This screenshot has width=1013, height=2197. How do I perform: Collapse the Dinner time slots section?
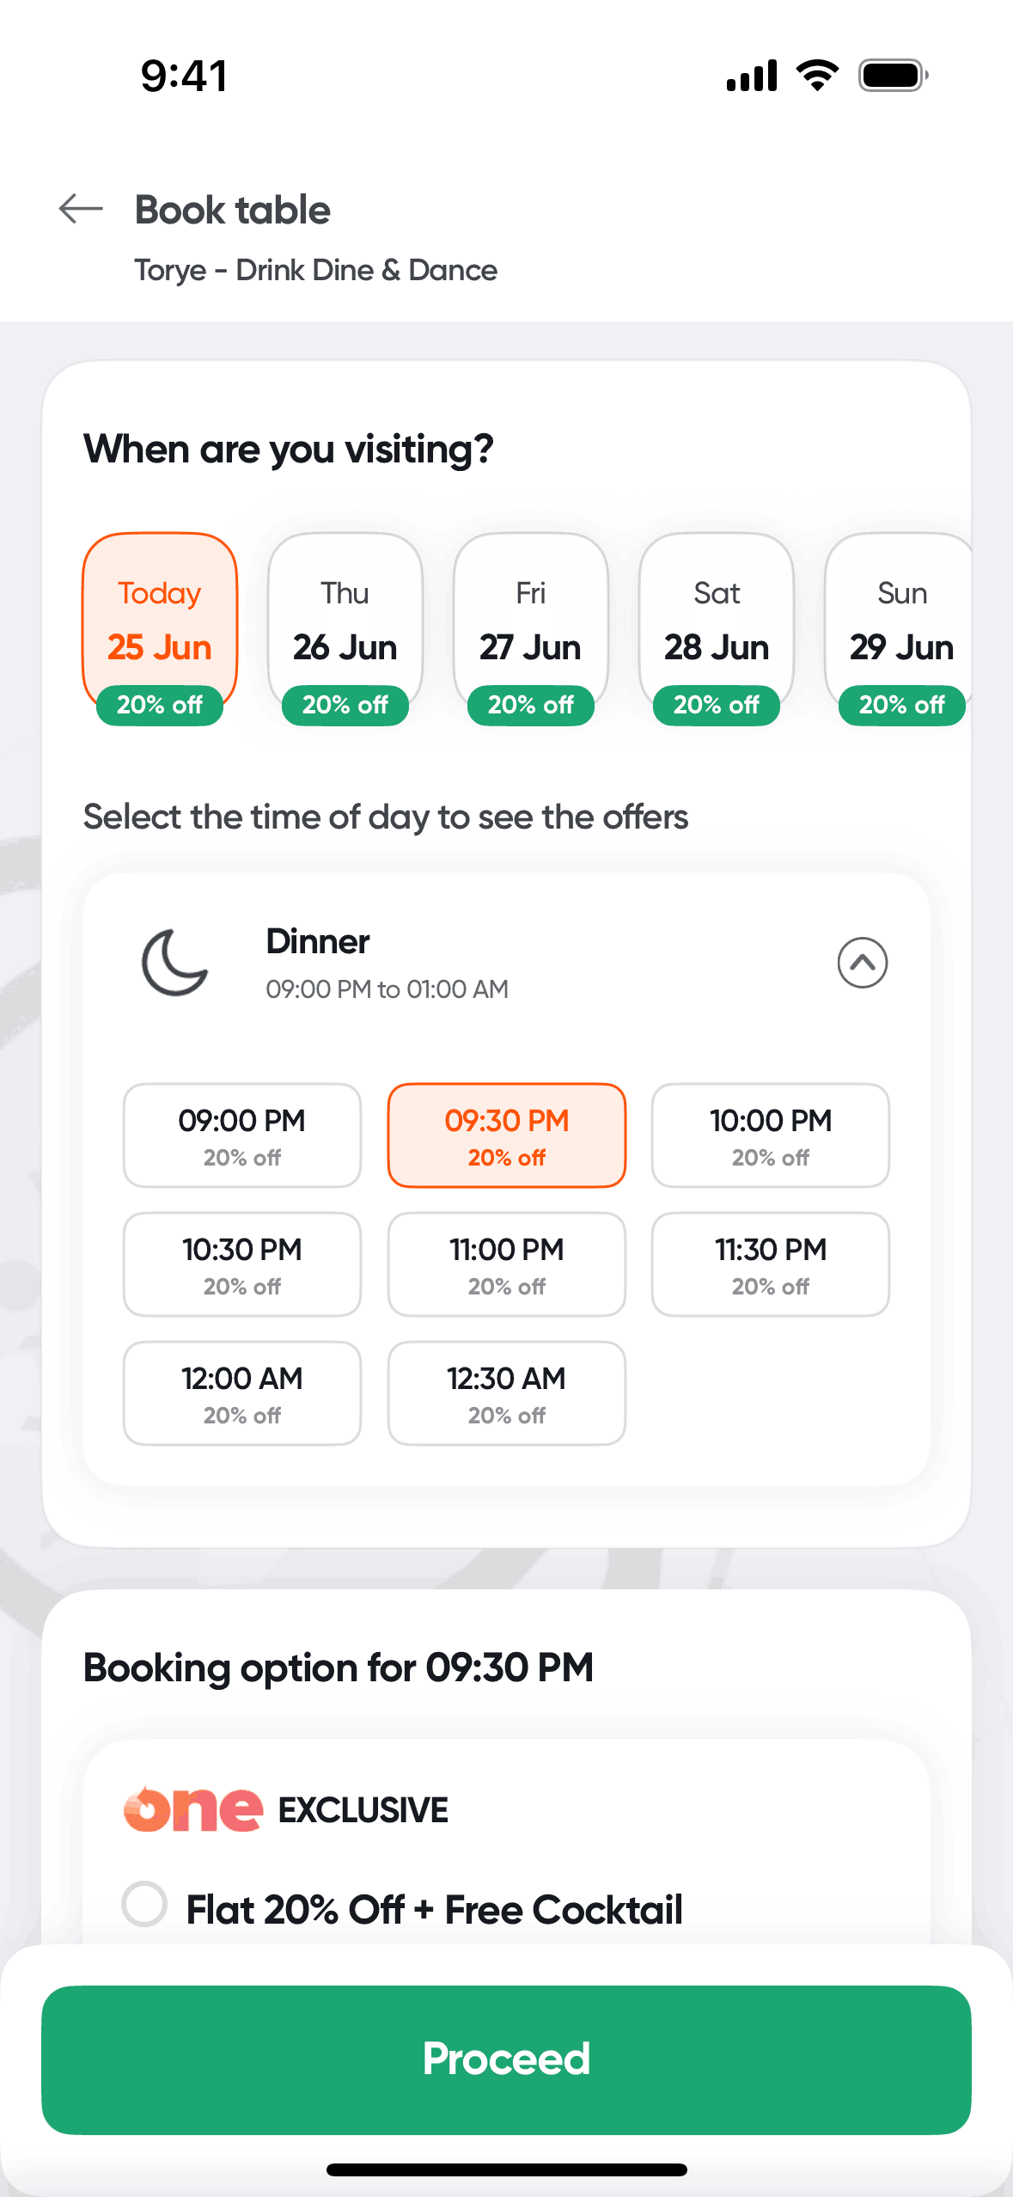pyautogui.click(x=862, y=963)
